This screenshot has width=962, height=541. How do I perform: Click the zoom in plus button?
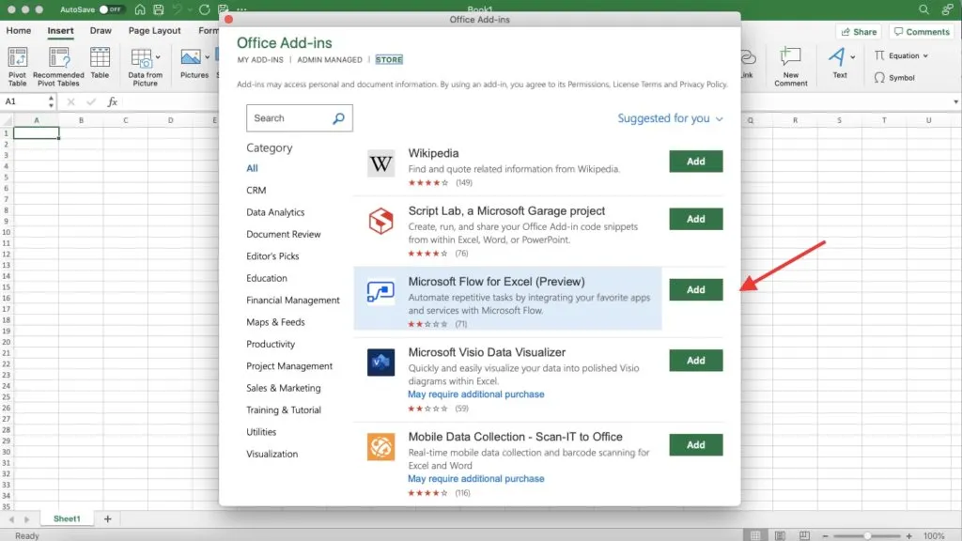(908, 536)
